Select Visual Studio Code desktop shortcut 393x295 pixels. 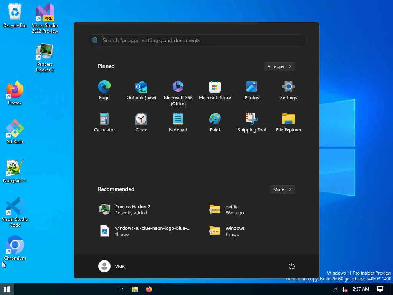(x=15, y=212)
